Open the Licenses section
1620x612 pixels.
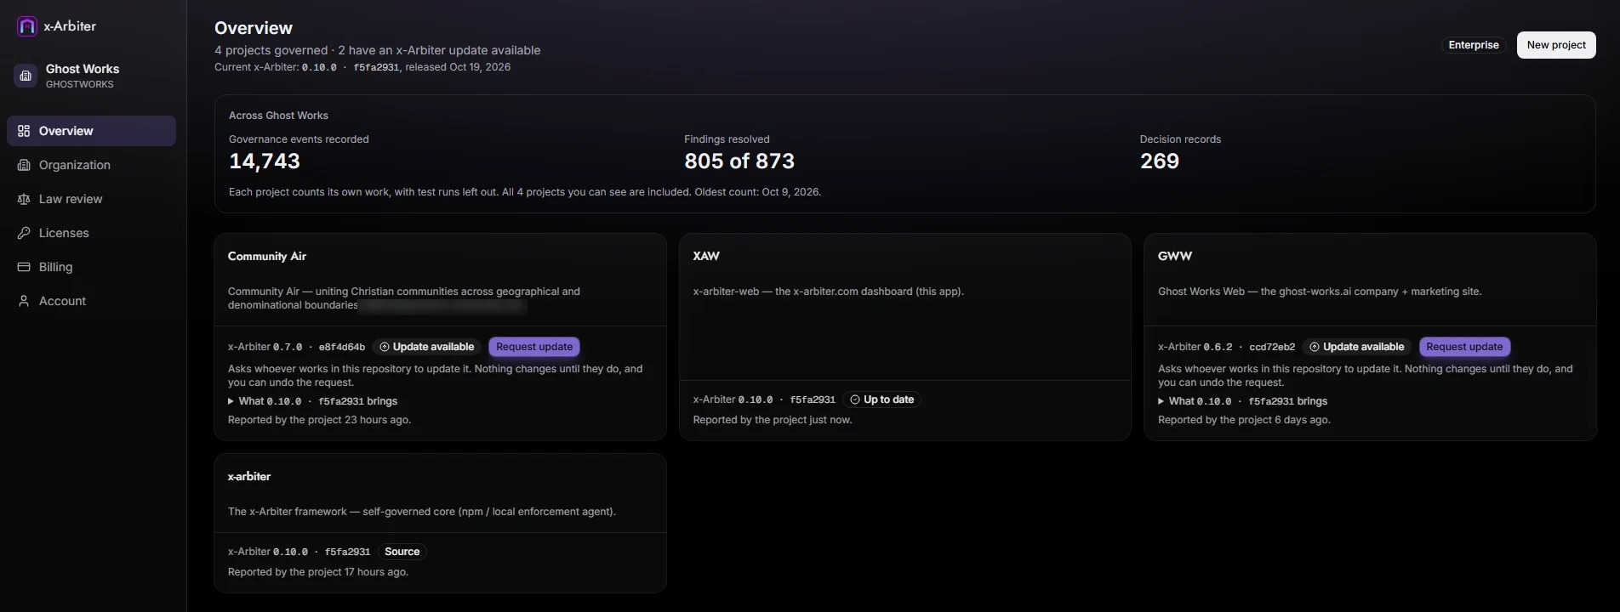[x=92, y=233]
